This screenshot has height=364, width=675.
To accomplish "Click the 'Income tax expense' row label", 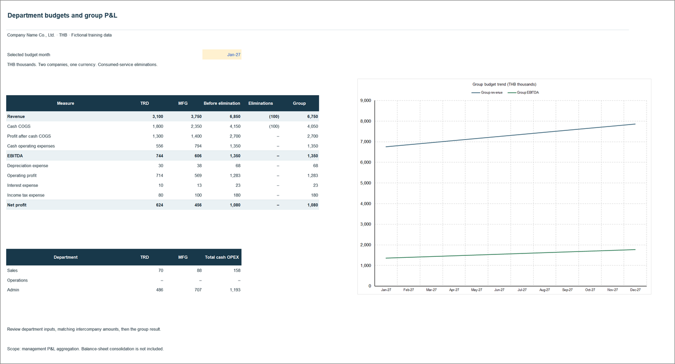I will pos(26,195).
